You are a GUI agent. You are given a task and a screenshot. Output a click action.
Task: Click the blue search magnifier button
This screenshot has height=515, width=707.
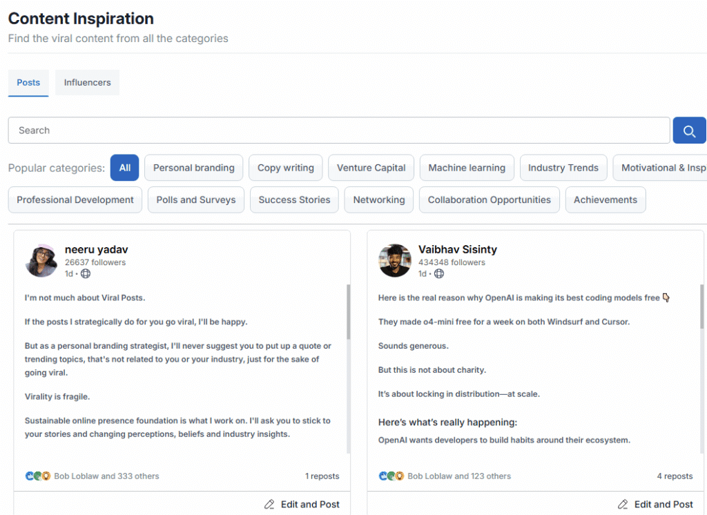[689, 130]
